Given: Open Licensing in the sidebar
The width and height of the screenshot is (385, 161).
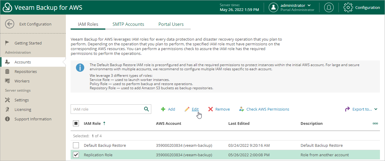Looking at the screenshot, I should click(23, 109).
